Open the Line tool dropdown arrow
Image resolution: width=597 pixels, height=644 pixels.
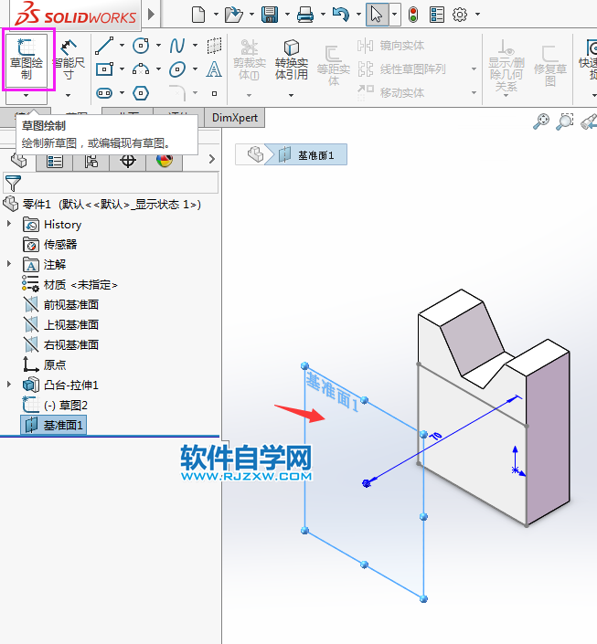123,45
